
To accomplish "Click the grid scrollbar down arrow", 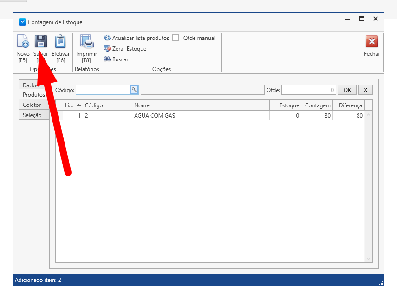I will (369, 259).
